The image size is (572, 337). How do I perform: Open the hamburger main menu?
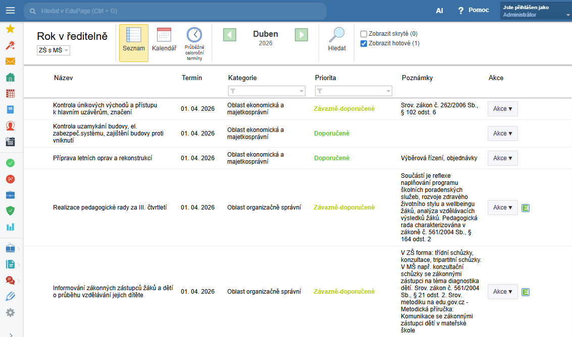10,11
